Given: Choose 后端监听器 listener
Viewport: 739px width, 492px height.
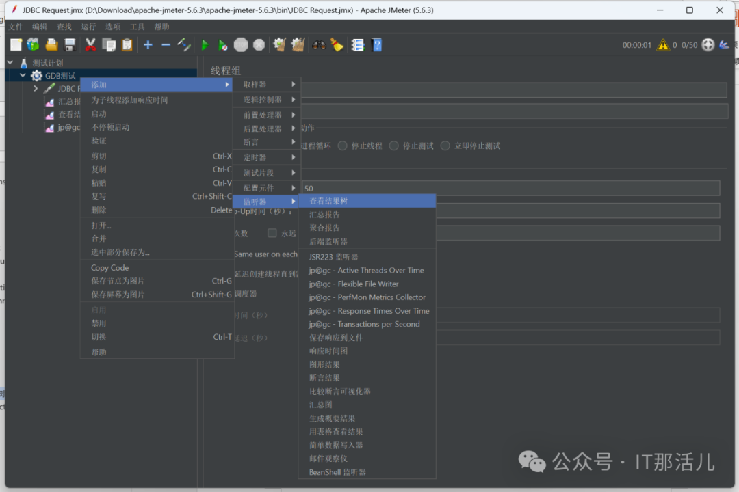Looking at the screenshot, I should pos(367,241).
